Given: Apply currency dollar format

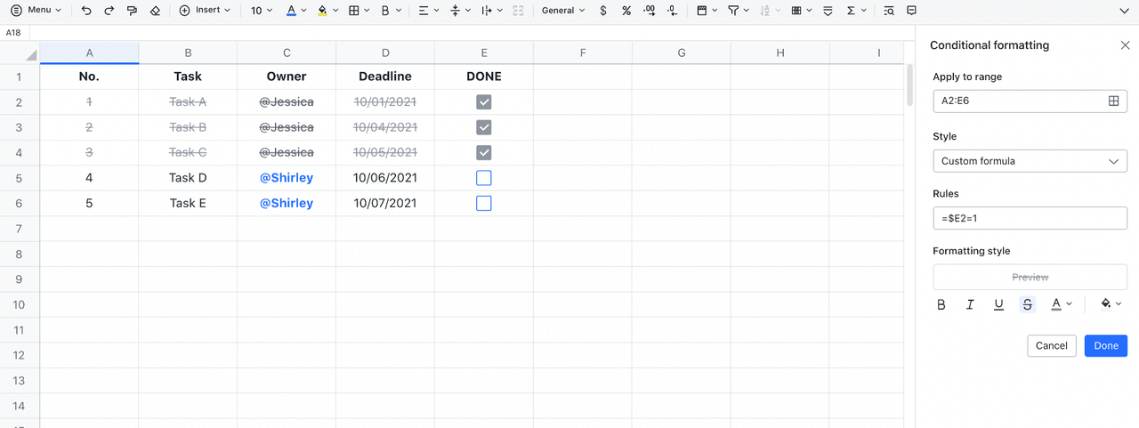Looking at the screenshot, I should pyautogui.click(x=603, y=11).
